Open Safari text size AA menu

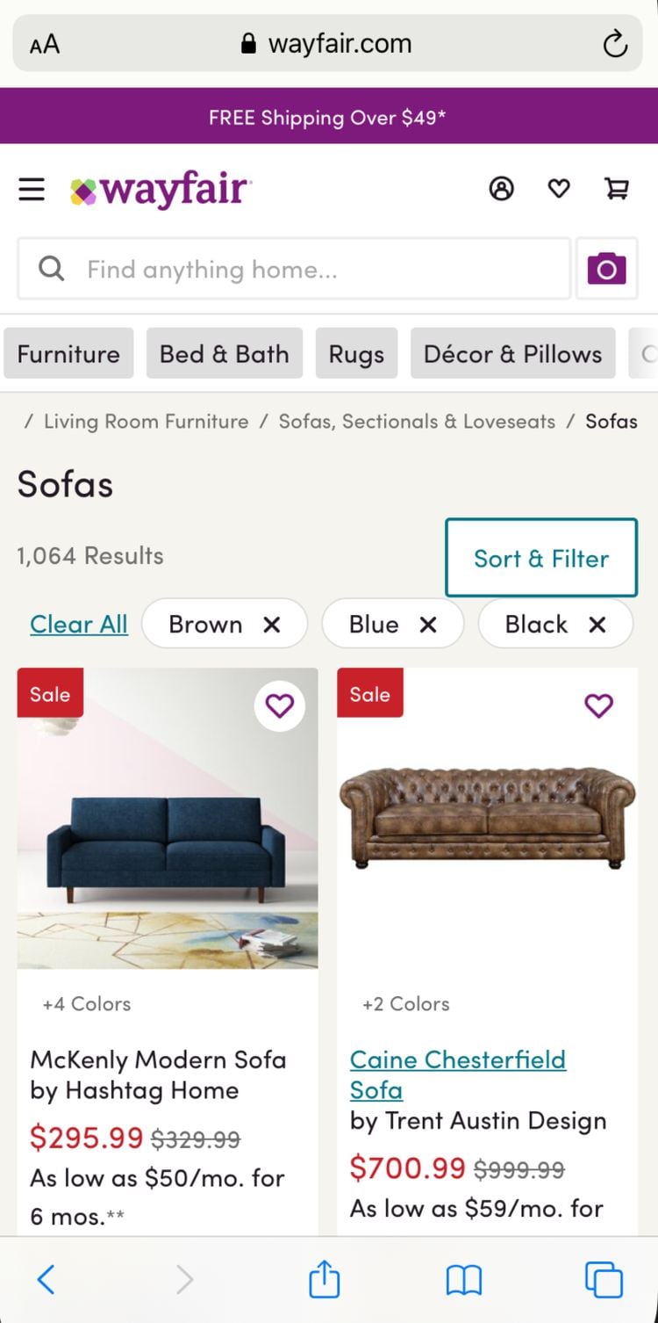click(x=45, y=45)
